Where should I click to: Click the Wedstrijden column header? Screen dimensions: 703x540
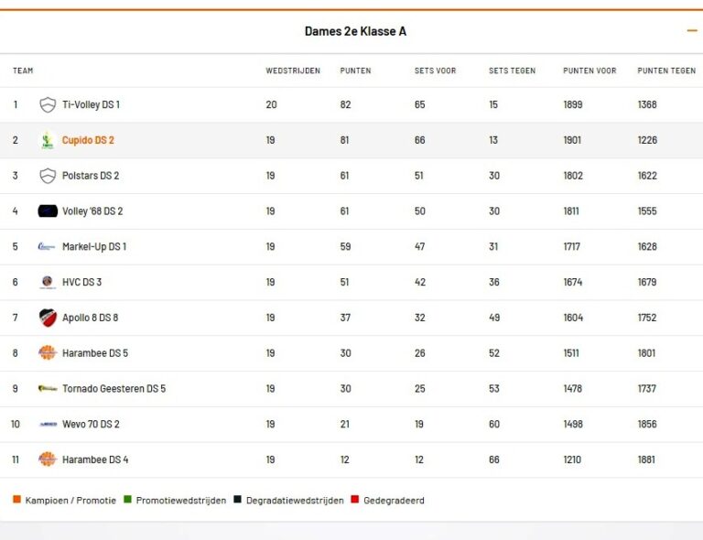point(293,70)
